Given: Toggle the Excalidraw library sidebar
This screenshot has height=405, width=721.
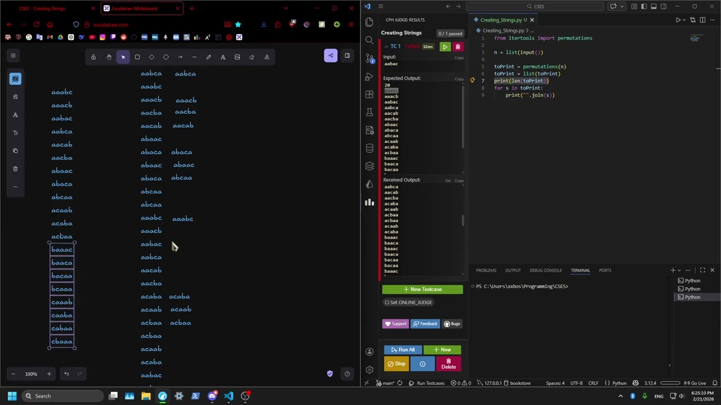Looking at the screenshot, I should click(x=347, y=55).
